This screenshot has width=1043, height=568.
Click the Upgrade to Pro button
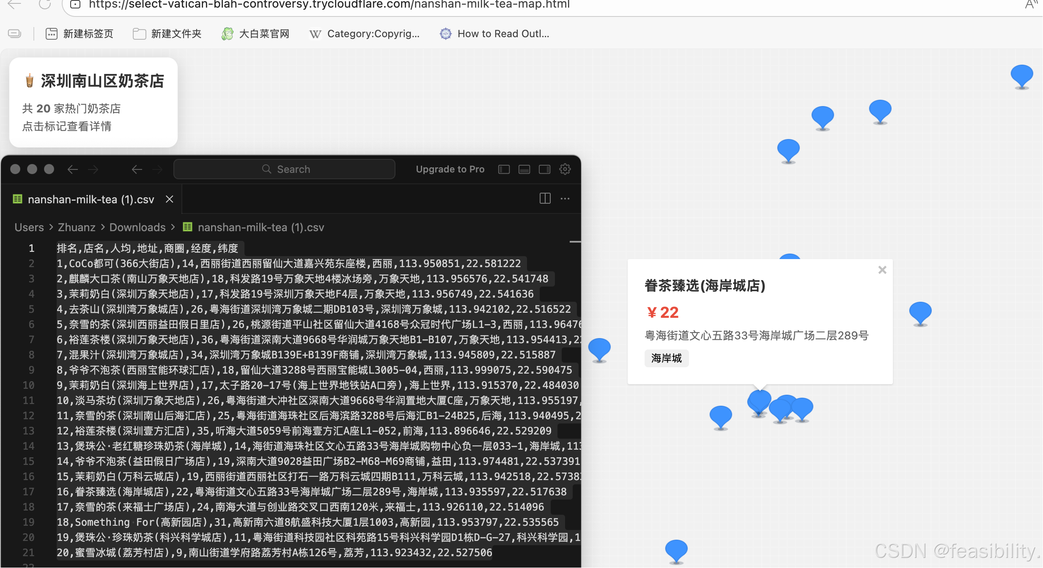(450, 169)
